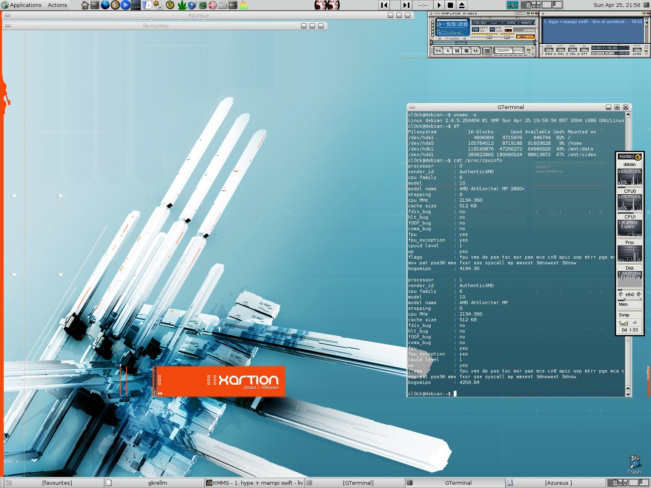Open the home folder icon in top panel
The width and height of the screenshot is (651, 488).
click(85, 5)
